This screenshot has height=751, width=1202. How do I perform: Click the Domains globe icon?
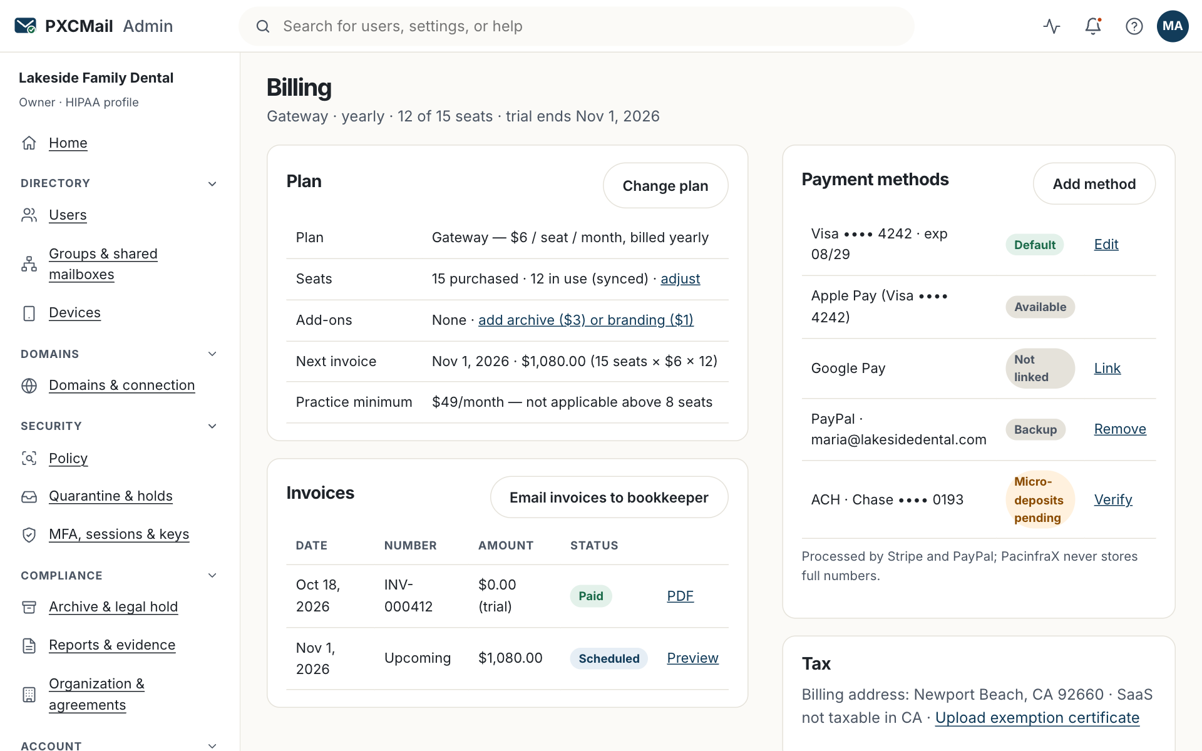[x=29, y=386]
